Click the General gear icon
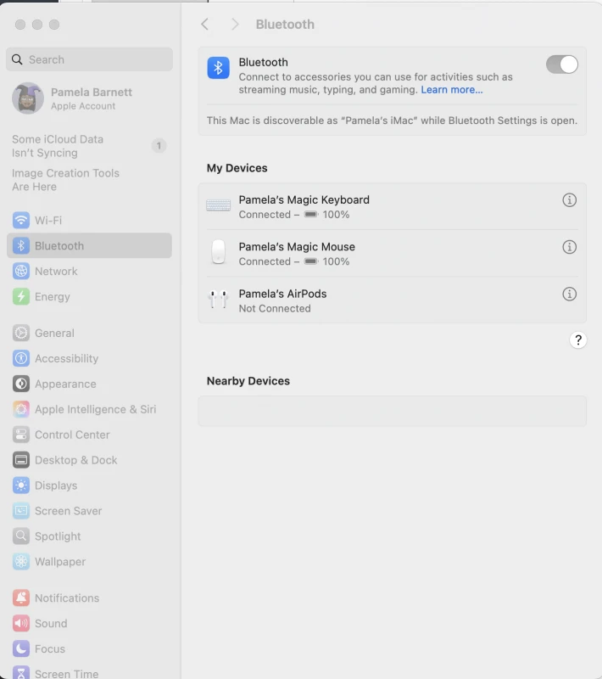This screenshot has width=602, height=679. tap(20, 333)
